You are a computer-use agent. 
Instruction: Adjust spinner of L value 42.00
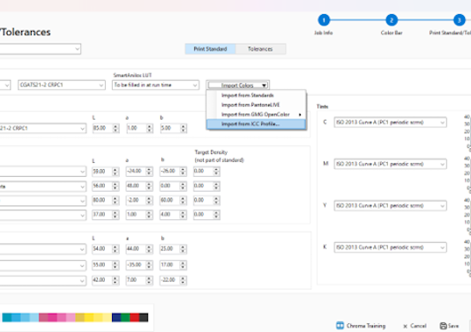(x=116, y=280)
